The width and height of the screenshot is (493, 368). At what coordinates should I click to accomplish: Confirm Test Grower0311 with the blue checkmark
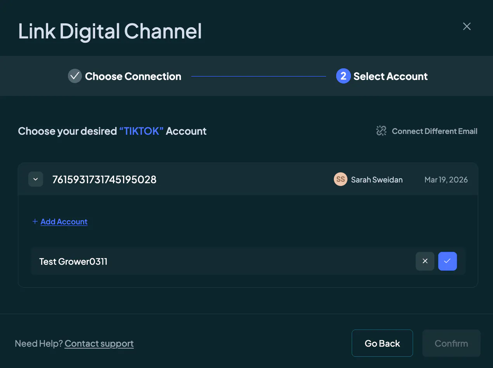[448, 261]
